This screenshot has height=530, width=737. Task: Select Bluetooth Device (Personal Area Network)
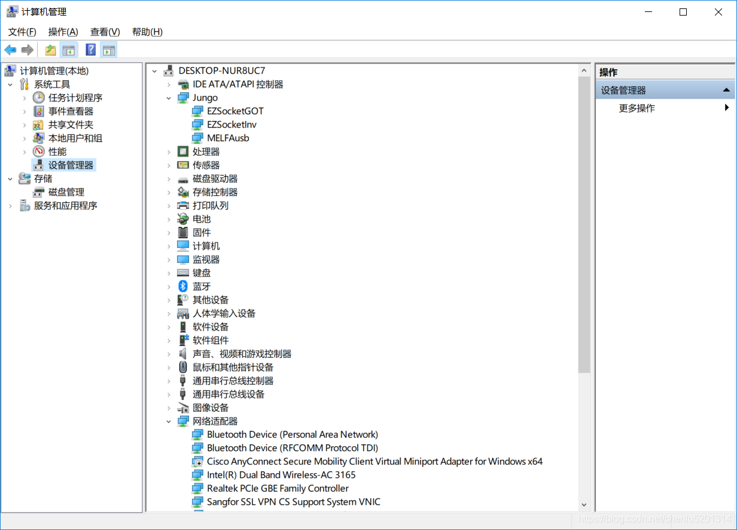coord(293,435)
